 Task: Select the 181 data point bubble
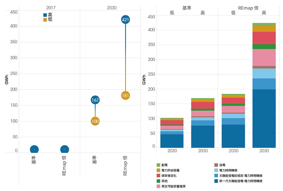tap(125, 95)
